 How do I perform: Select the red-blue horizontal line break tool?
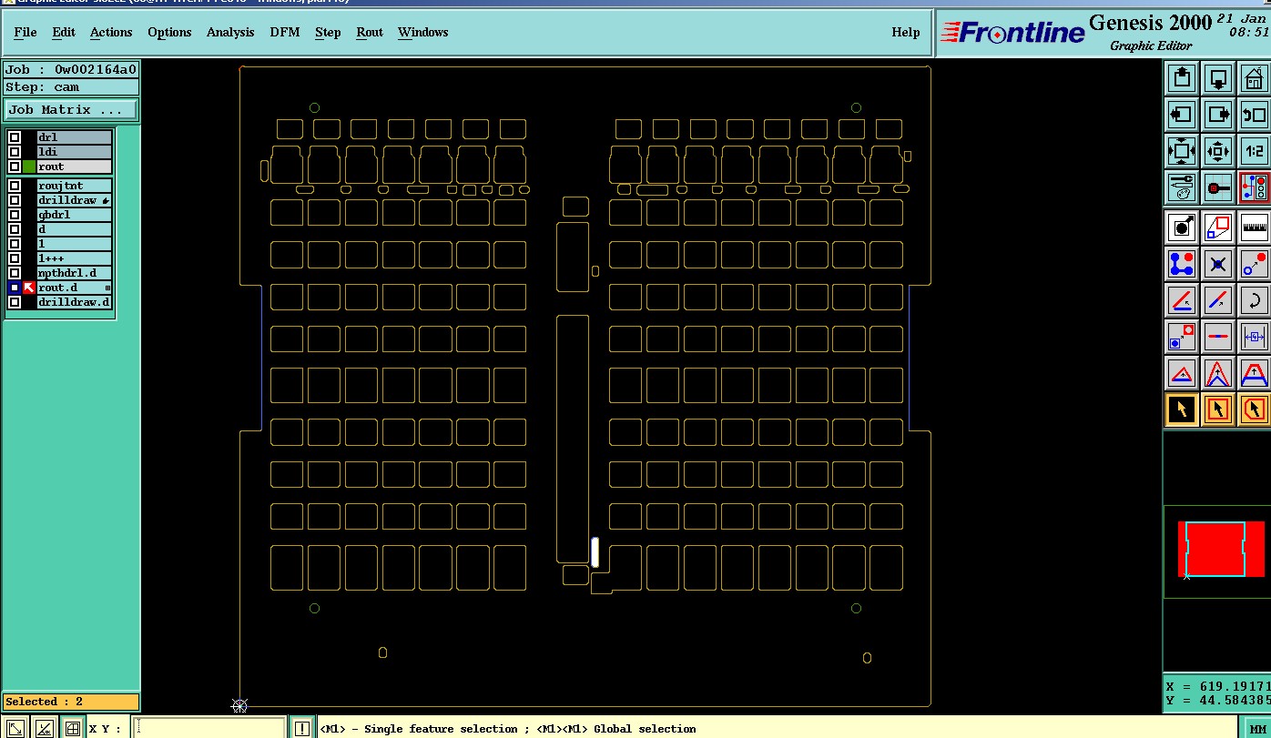pyautogui.click(x=1218, y=337)
